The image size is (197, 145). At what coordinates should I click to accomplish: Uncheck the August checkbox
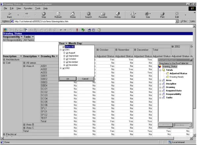pos(67,53)
